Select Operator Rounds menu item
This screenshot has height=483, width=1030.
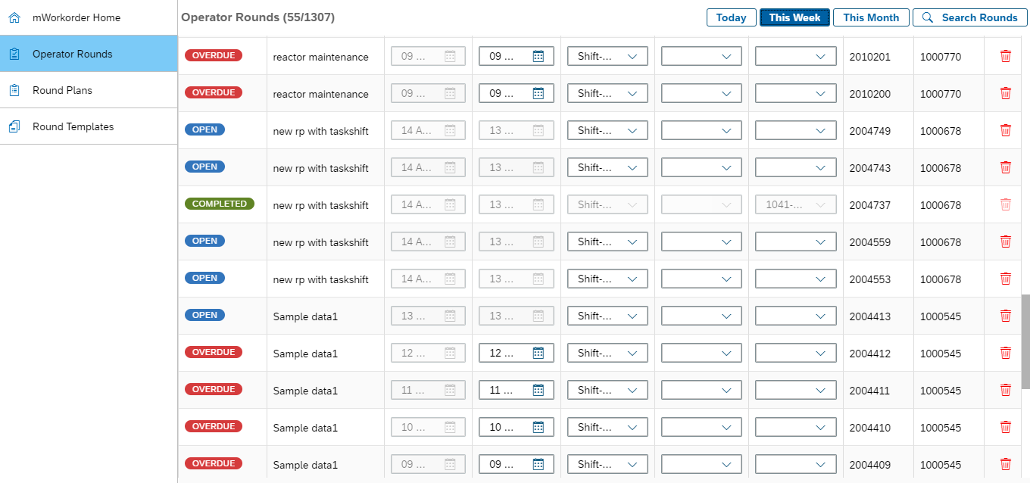(x=72, y=54)
